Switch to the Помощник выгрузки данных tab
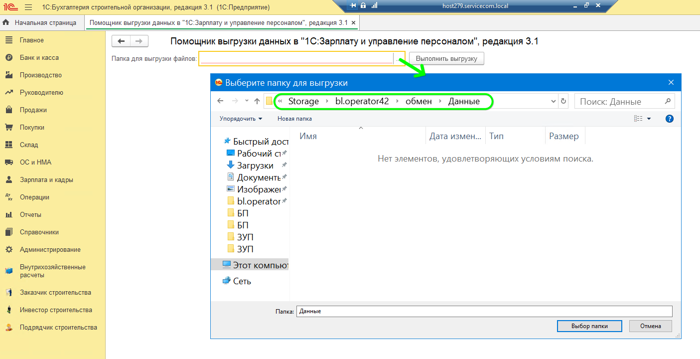This screenshot has height=359, width=700. (x=219, y=23)
